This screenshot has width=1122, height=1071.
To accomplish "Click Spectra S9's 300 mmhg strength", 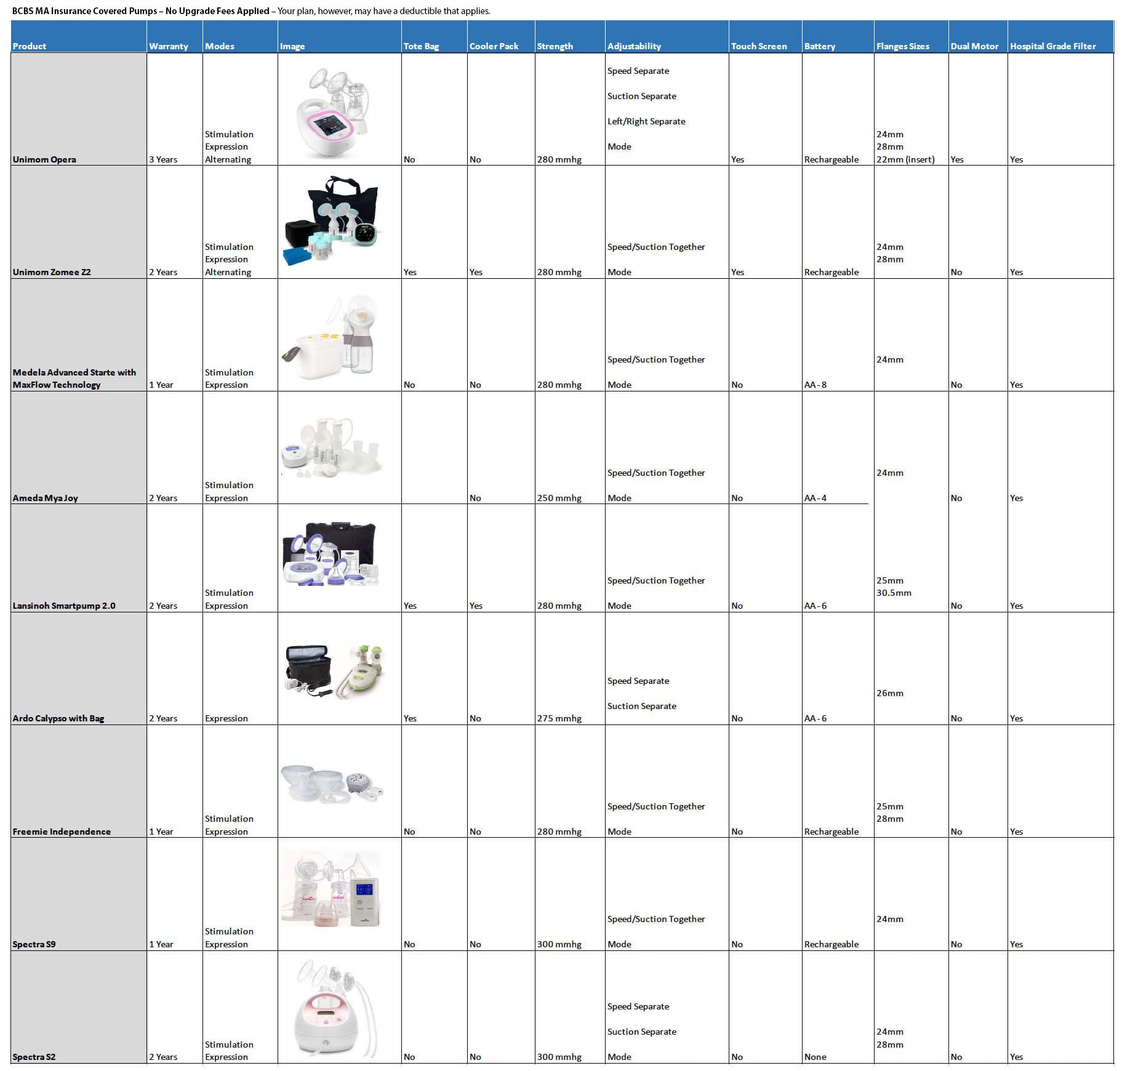I will point(559,944).
